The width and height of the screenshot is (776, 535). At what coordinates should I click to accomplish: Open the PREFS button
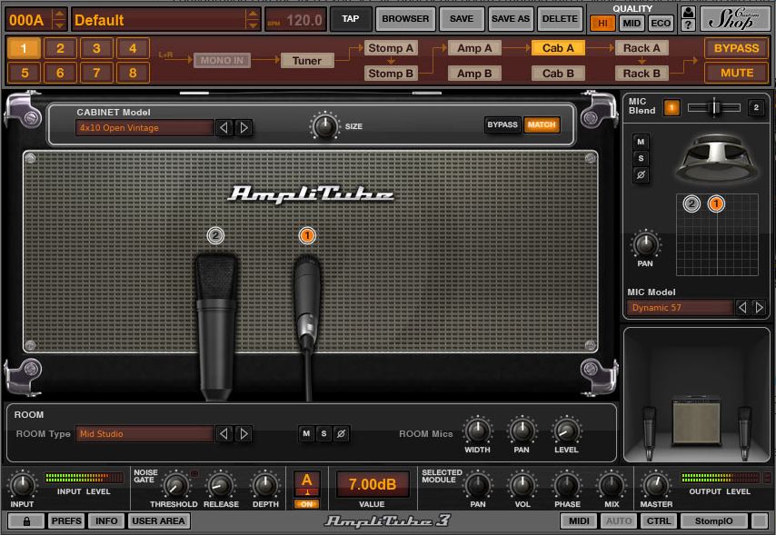pyautogui.click(x=66, y=520)
